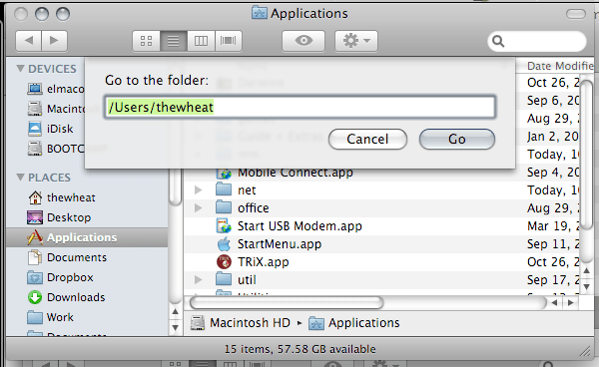Click the file list scroll up arrow

pyautogui.click(x=587, y=270)
